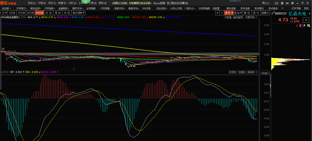The width and height of the screenshot is (312, 141).
Task: Open the 更多周期 dropdown
Action: (78, 13)
